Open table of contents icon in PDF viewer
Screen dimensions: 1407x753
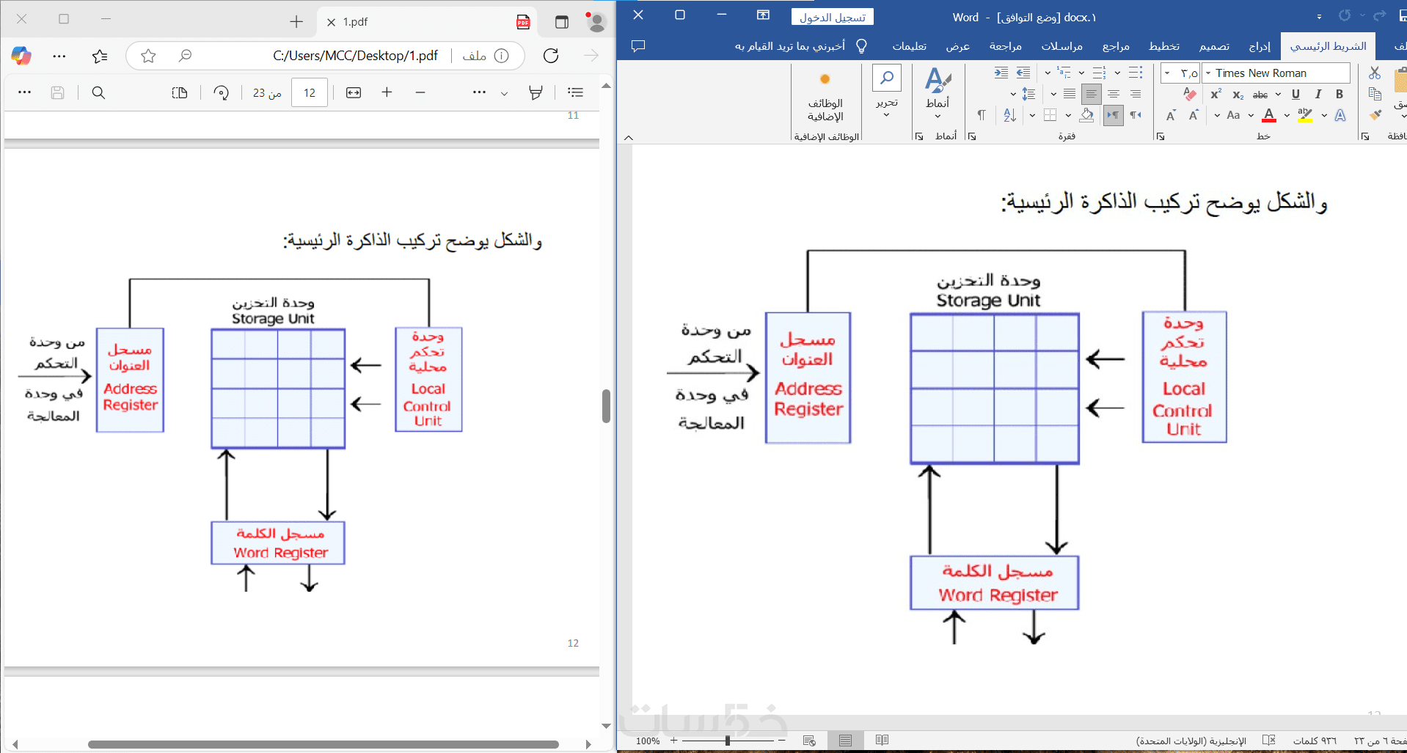click(x=576, y=92)
